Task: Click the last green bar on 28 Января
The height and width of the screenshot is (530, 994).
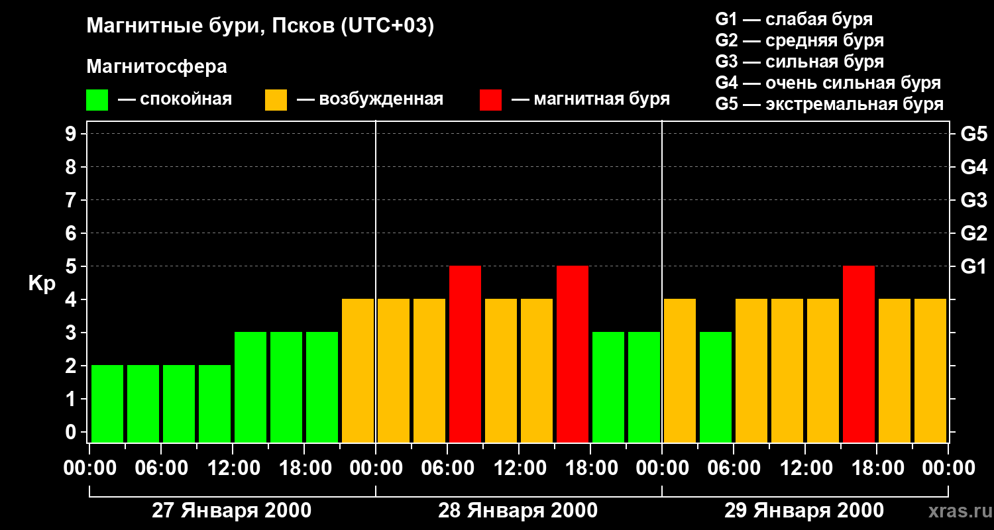Action: [644, 387]
